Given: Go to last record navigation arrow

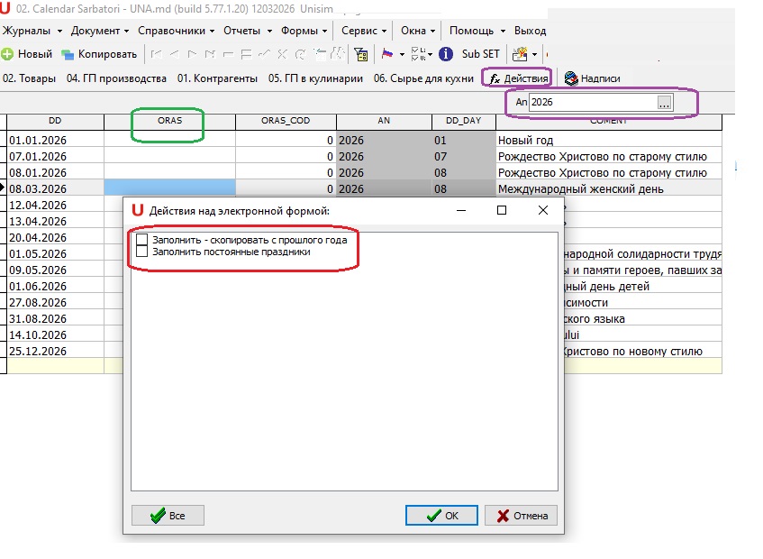Looking at the screenshot, I should pyautogui.click(x=210, y=54).
